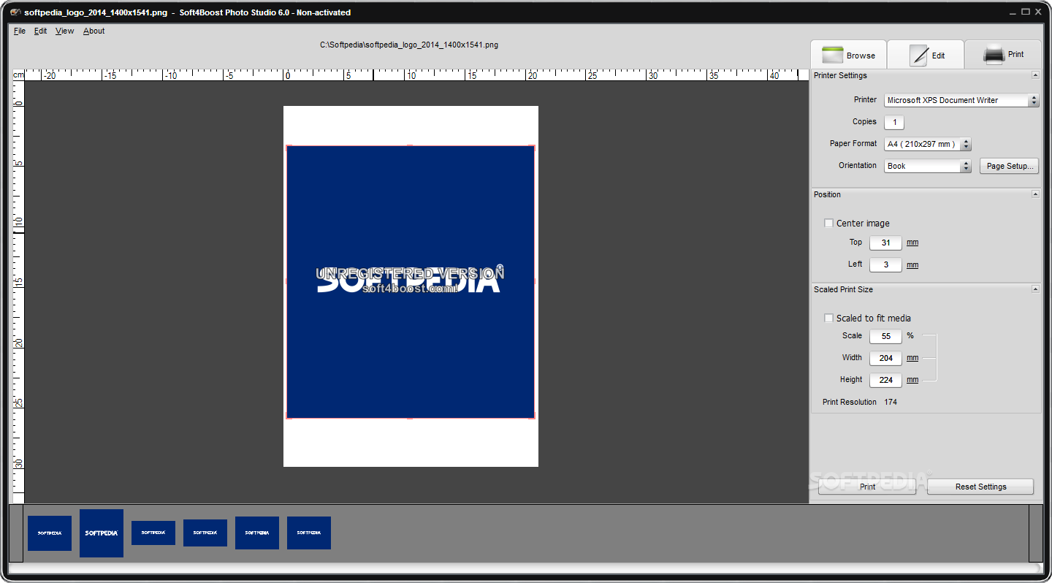
Task: Click the app icon in the title bar
Action: pos(15,12)
